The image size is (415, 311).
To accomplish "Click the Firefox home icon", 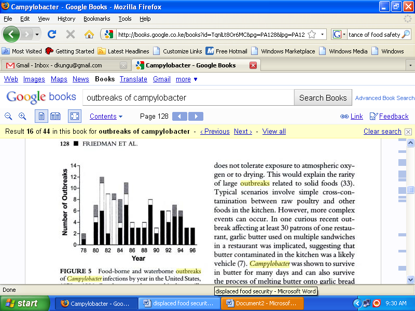I will [89, 34].
